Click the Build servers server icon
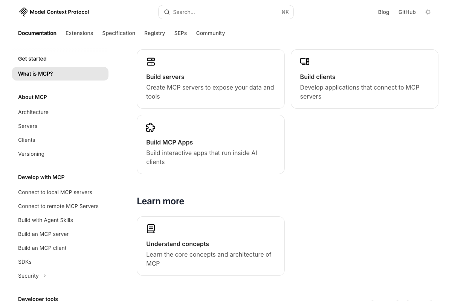 tap(151, 62)
